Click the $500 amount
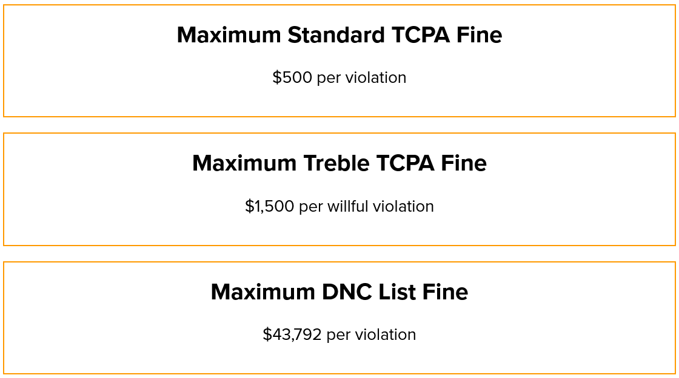 point(292,78)
